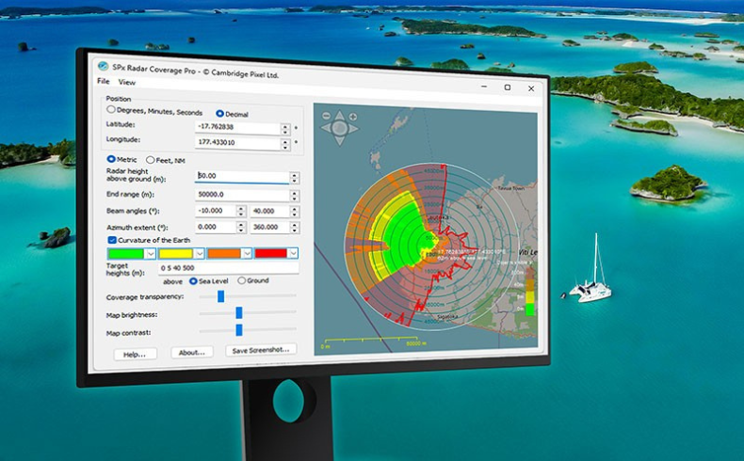Choose Ground as target height reference

tap(241, 280)
